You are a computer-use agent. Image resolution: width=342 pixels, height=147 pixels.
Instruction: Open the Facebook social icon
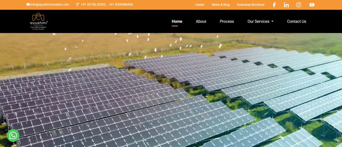[x=274, y=5]
